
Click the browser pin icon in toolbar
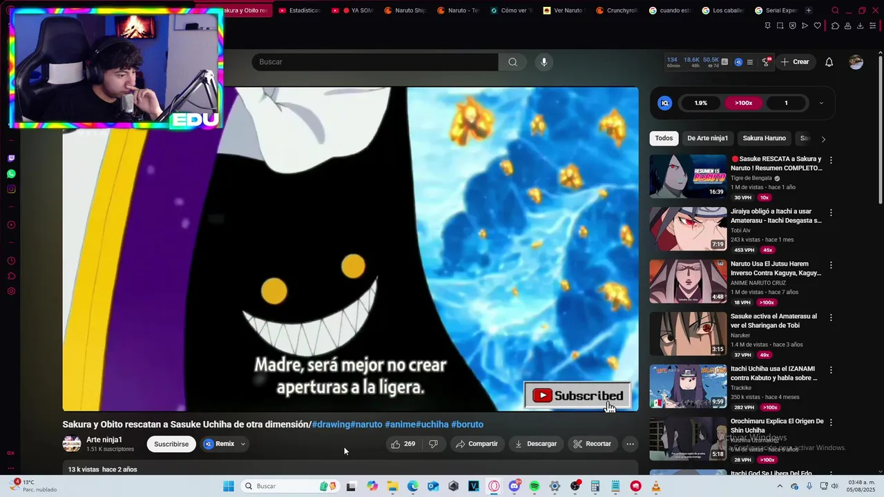tap(767, 26)
